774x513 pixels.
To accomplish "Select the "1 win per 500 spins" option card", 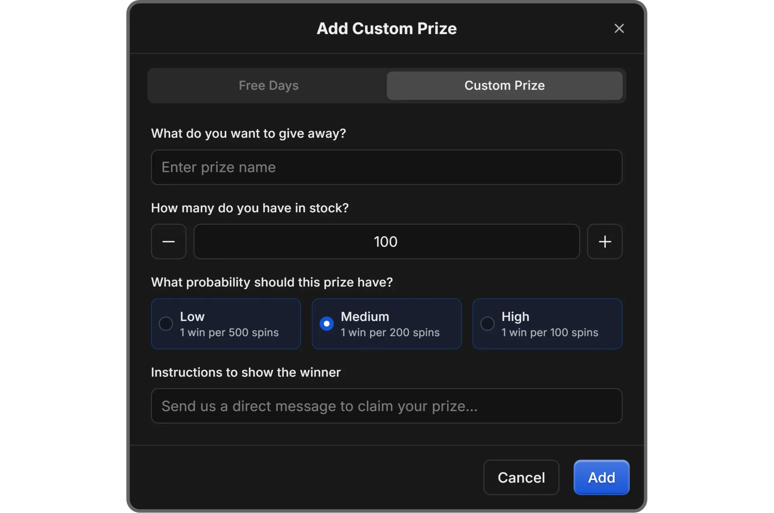I will click(x=226, y=324).
